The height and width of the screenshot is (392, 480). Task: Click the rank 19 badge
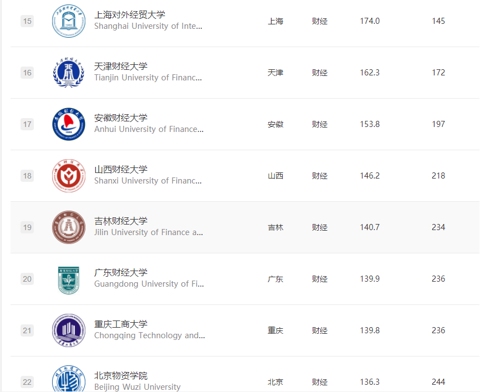27,227
